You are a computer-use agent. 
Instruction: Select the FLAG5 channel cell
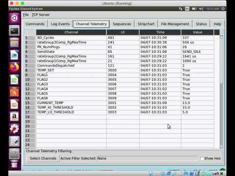coord(71,93)
